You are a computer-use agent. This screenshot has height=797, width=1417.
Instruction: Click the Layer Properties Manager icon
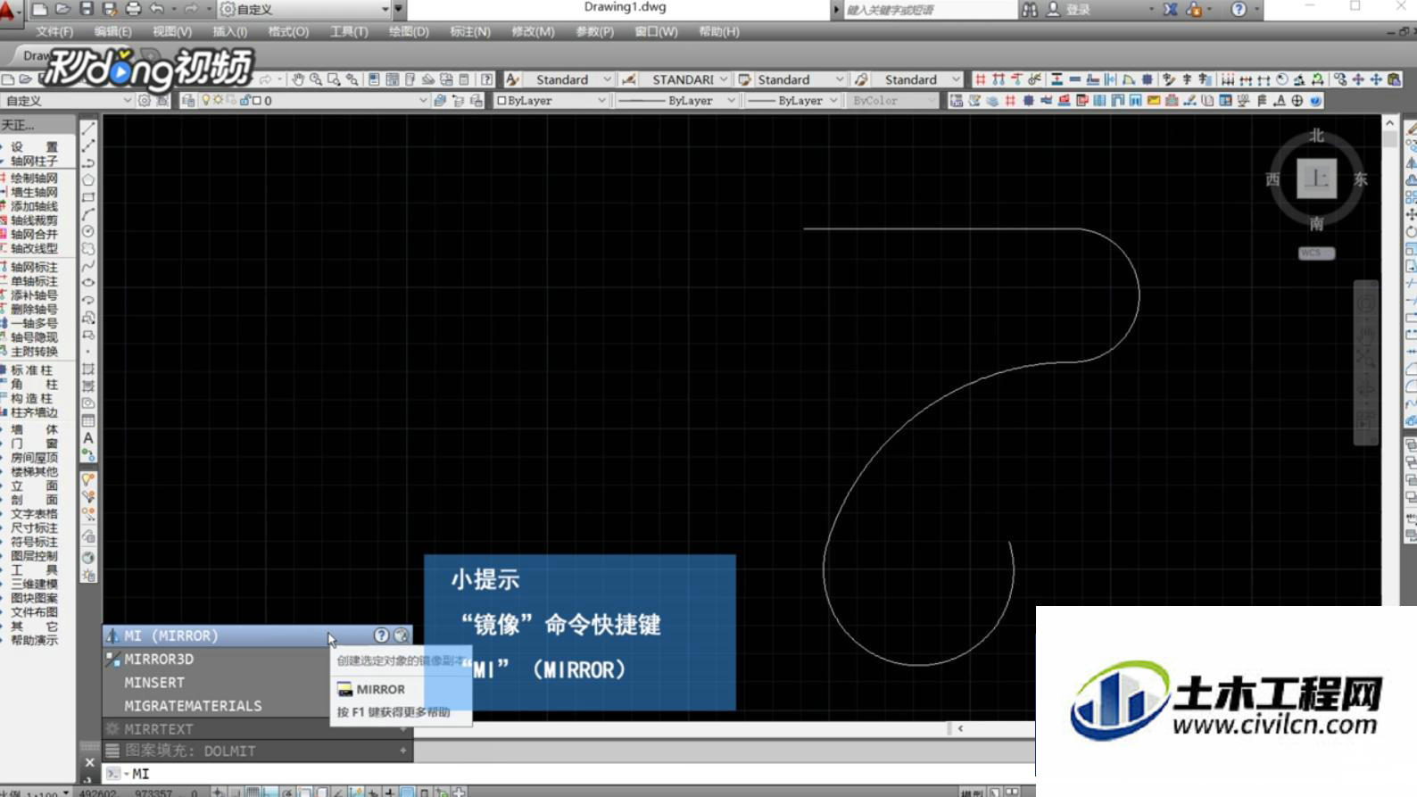(188, 101)
